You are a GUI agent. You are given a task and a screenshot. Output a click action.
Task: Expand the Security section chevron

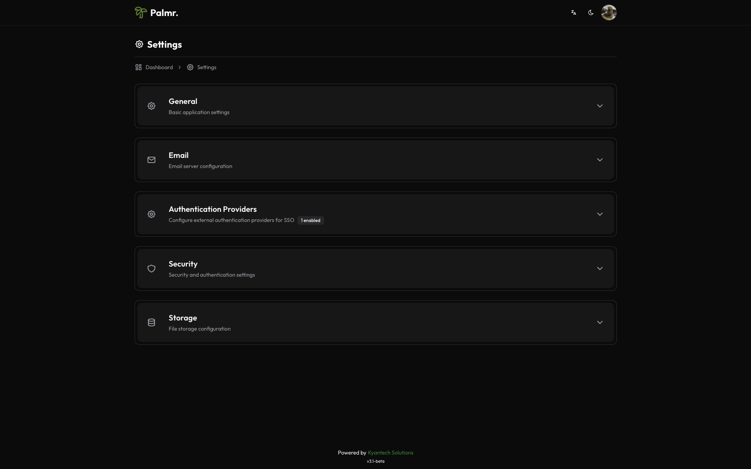(x=600, y=269)
